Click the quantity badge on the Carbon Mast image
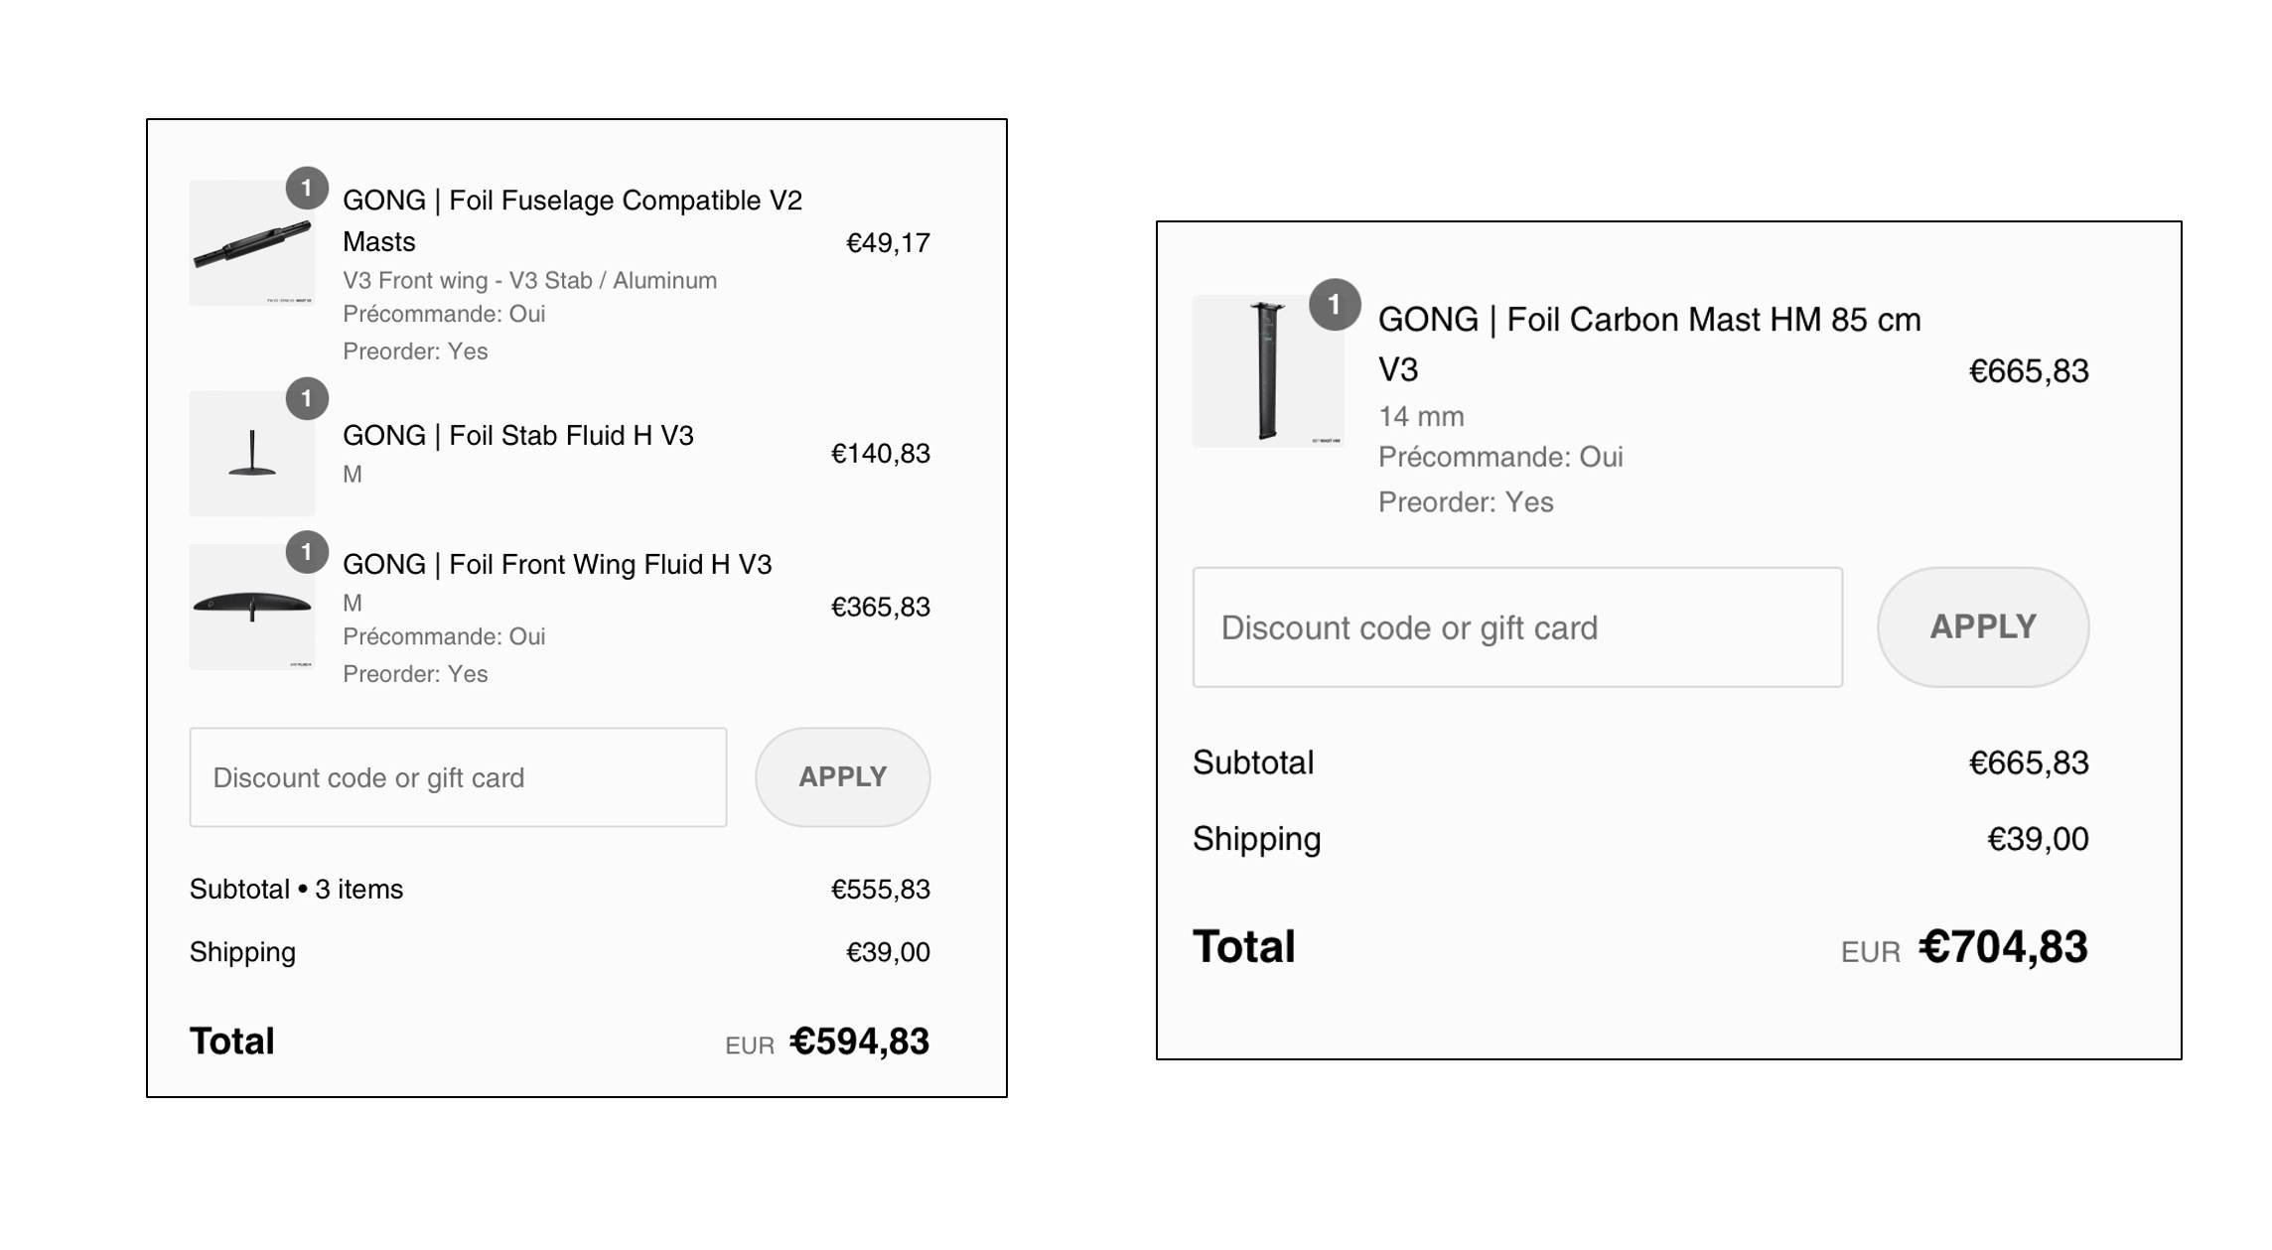The height and width of the screenshot is (1250, 2272). [x=1334, y=305]
